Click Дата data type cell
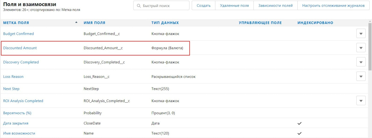Image resolution: width=372 pixels, height=138 pixels. point(155,123)
